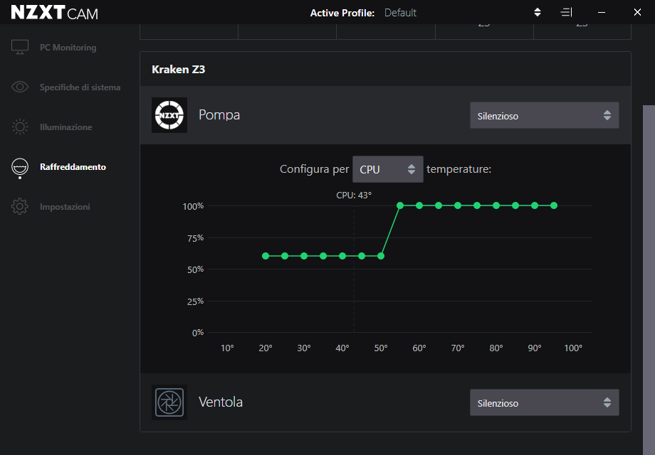Open the CPU temperature source dropdown

coord(387,169)
